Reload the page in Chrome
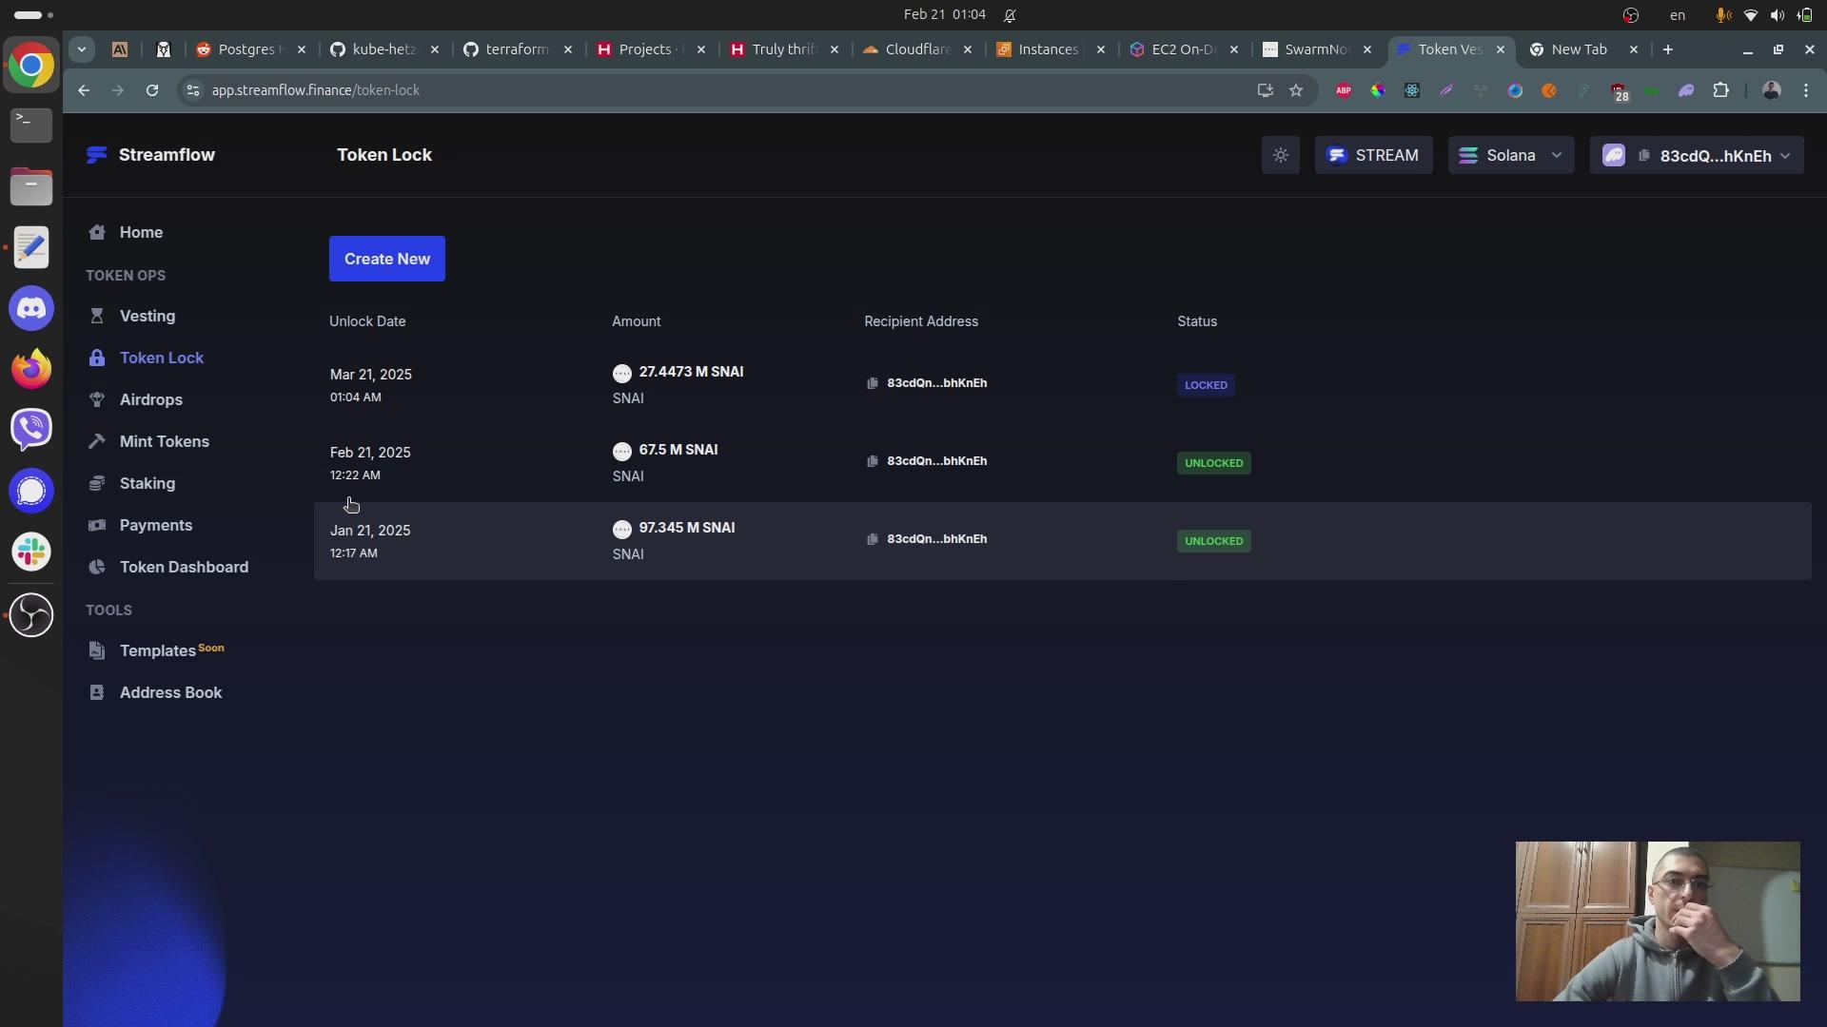The image size is (1827, 1027). [x=152, y=90]
